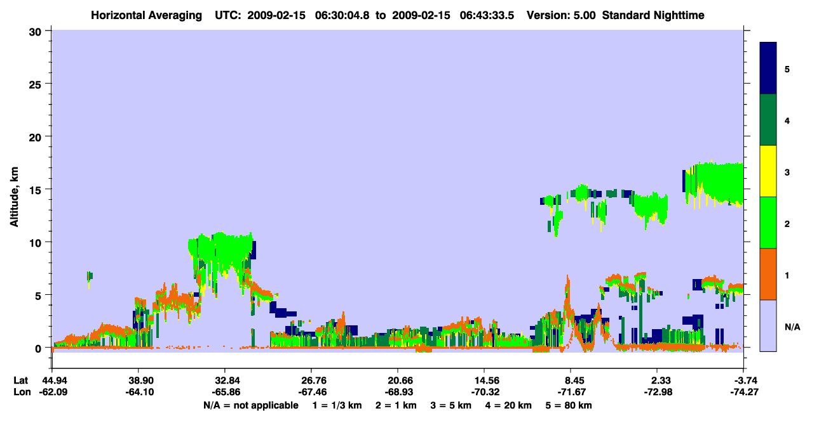This screenshot has height=423, width=826.
Task: Click latitude value 38.90
Action: (139, 381)
